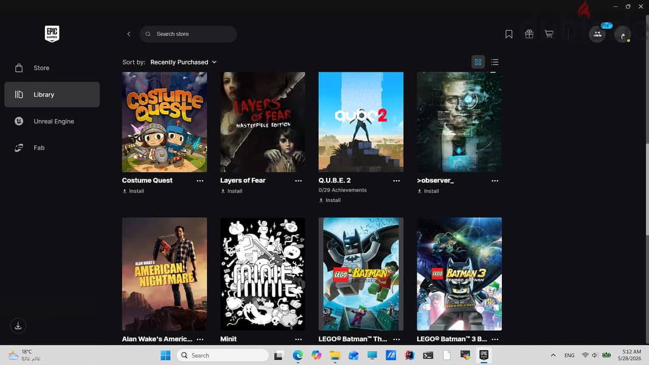649x365 pixels.
Task: Open the Library section
Action: 52,94
